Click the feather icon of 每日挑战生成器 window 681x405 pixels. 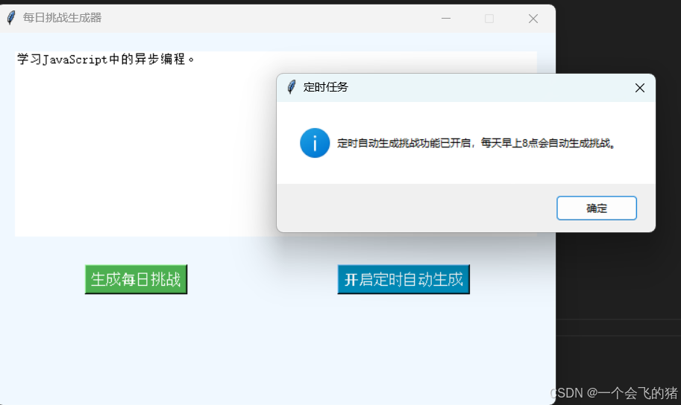point(11,18)
